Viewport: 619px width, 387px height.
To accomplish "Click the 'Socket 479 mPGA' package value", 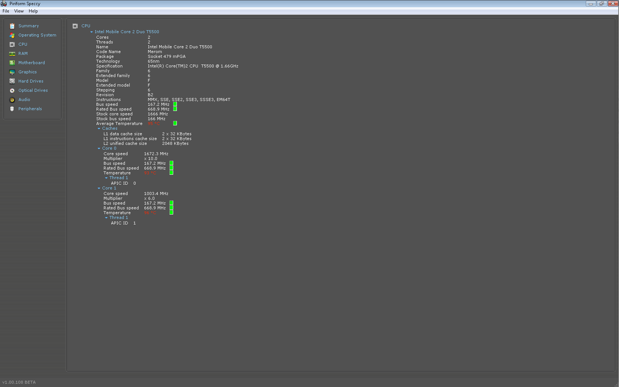I will pos(167,56).
